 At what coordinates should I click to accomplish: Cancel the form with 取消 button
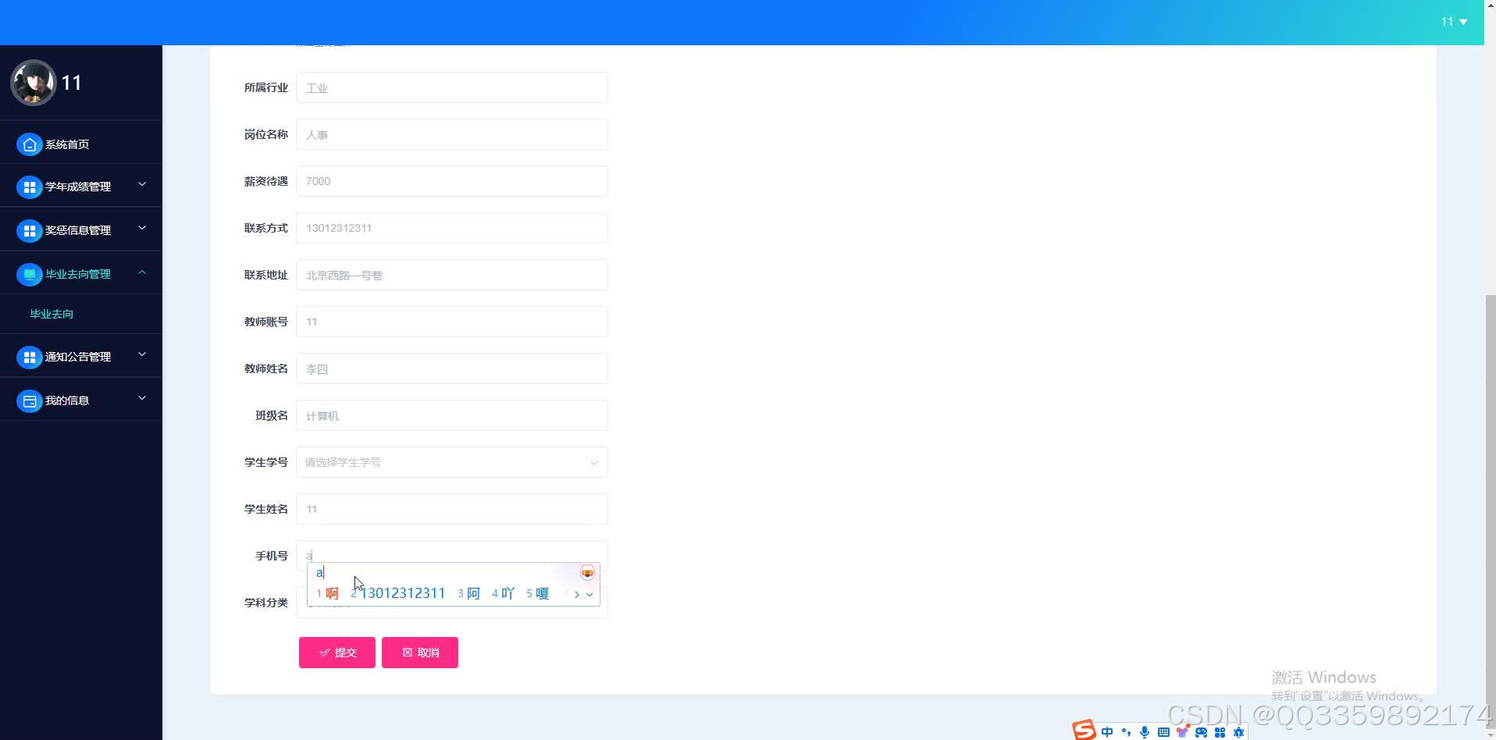[x=420, y=653]
